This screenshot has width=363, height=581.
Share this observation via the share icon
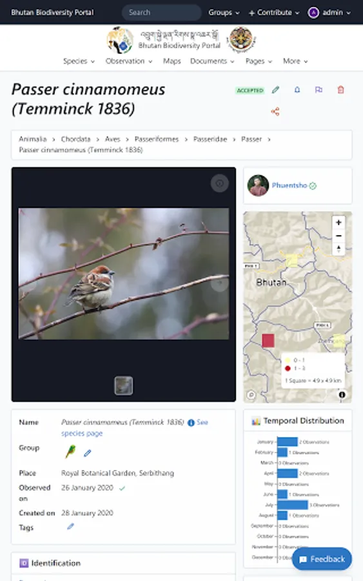pyautogui.click(x=275, y=112)
